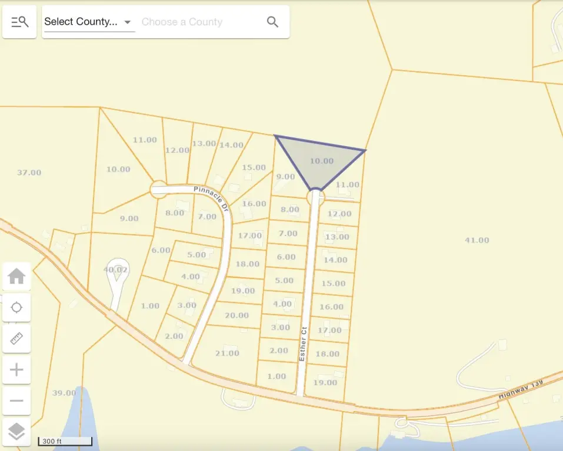563x451 pixels.
Task: Zoom out with the minus button
Action: pos(16,400)
